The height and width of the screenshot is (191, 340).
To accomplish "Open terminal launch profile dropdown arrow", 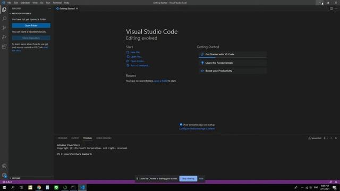I will [327, 138].
